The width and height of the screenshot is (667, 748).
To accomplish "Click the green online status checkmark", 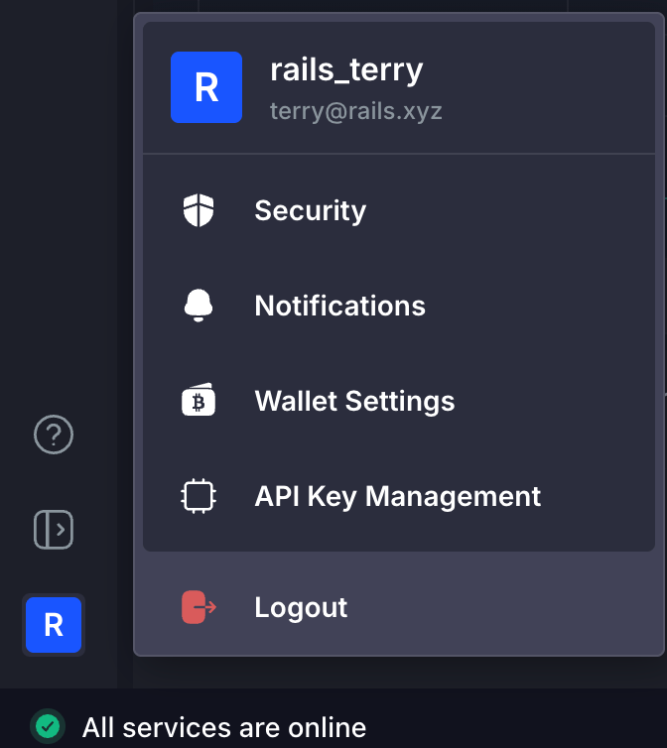I will [48, 726].
